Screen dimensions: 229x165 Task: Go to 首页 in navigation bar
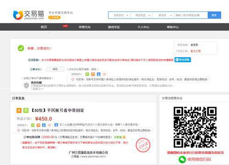tap(44, 27)
